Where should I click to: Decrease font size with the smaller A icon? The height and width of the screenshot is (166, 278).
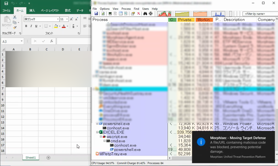[76, 19]
